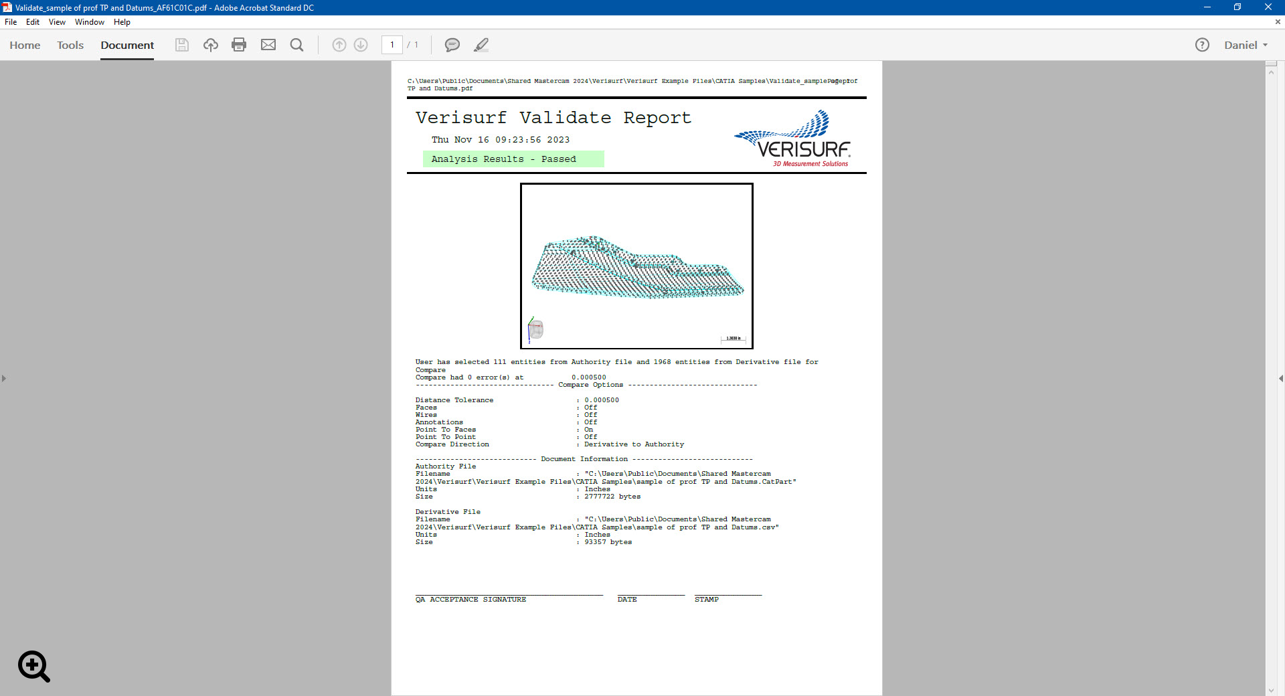Click the scrollbar up arrow
The image size is (1285, 696).
tap(1272, 71)
